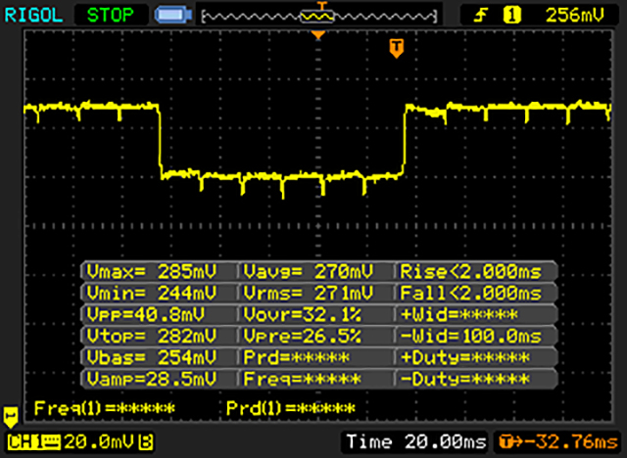Click the yellow channel 1 ground marker on left edge
627x458 pixels.
tap(12, 415)
